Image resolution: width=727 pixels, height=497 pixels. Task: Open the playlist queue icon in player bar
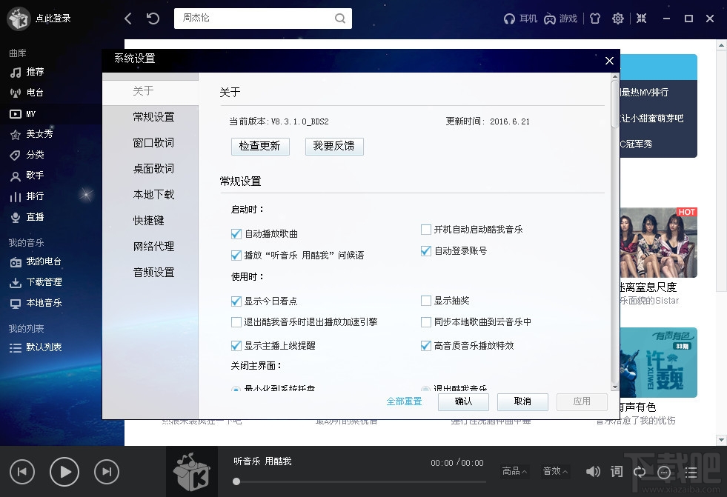[691, 472]
